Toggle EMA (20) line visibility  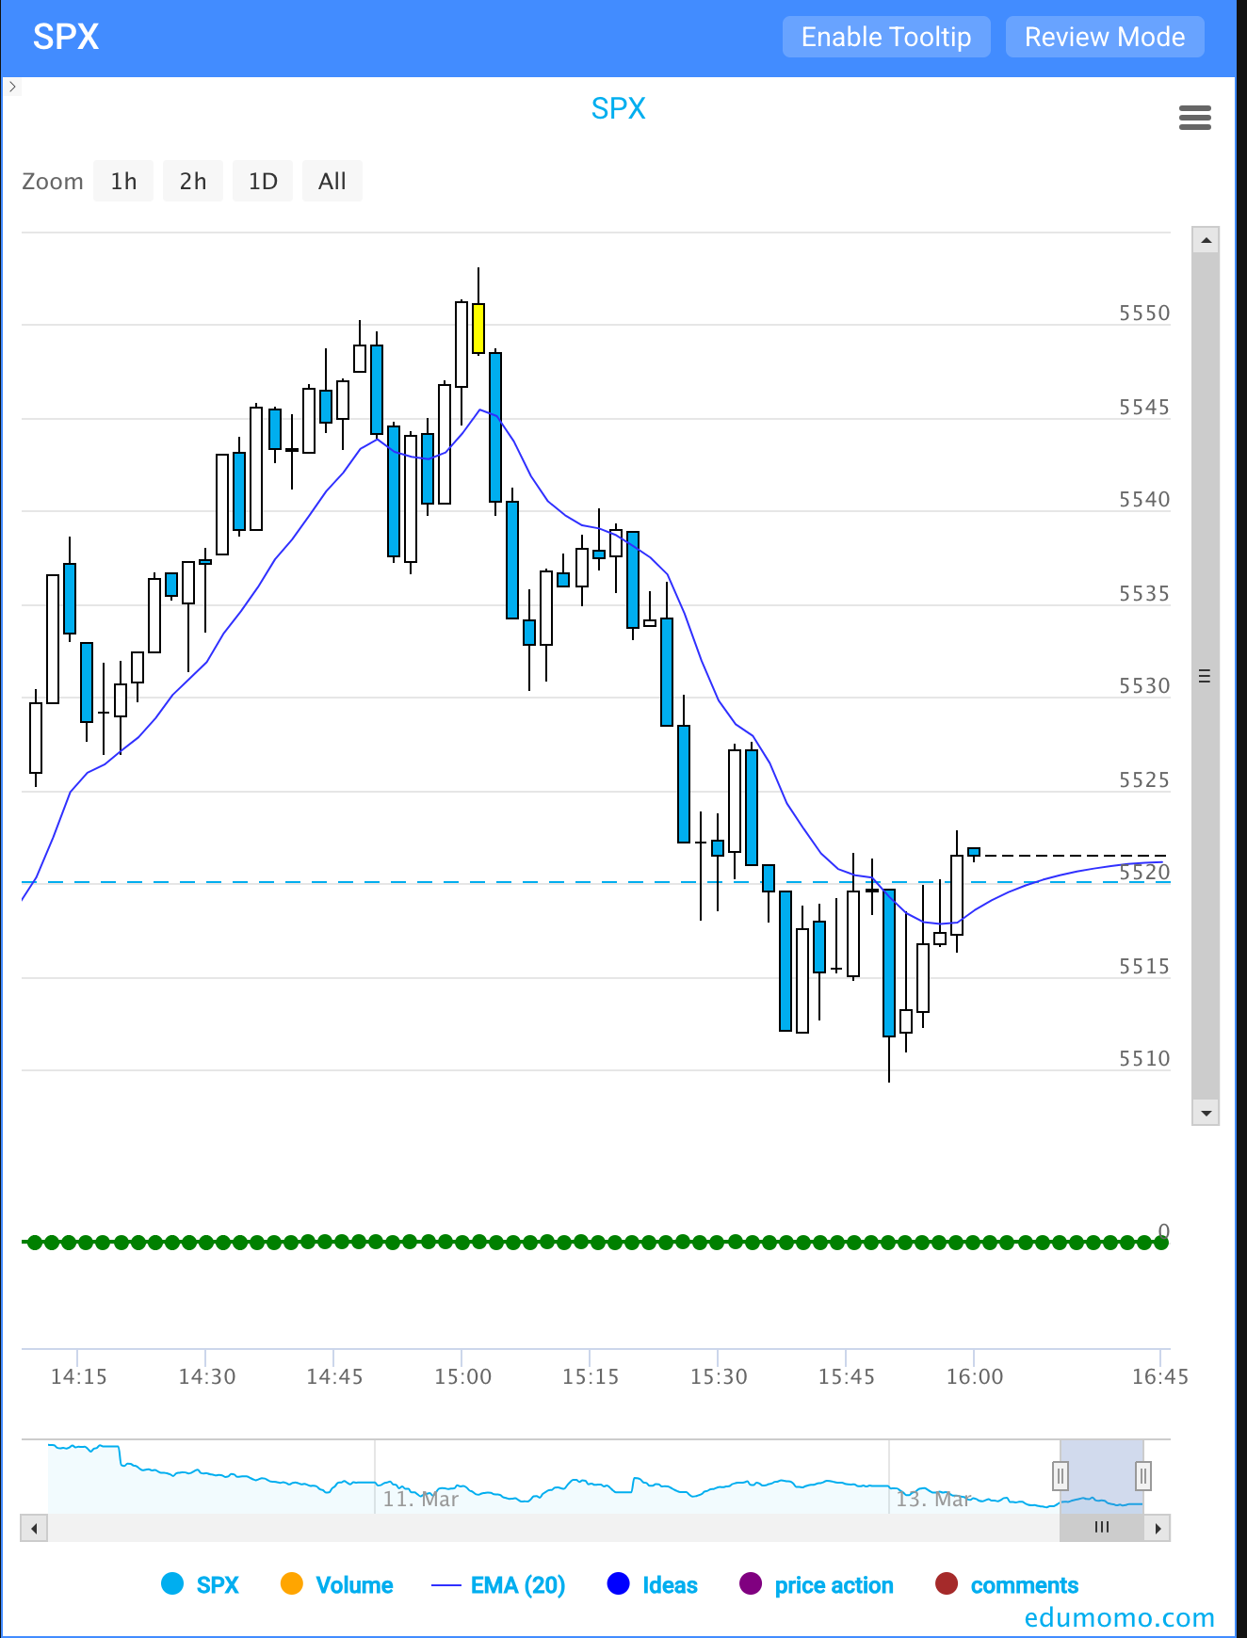[x=498, y=1584]
